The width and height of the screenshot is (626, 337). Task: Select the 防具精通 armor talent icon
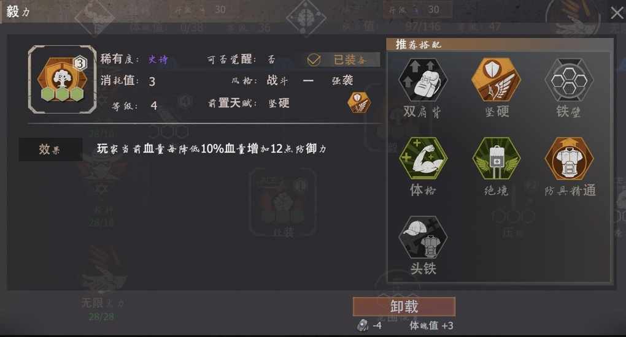pos(569,158)
